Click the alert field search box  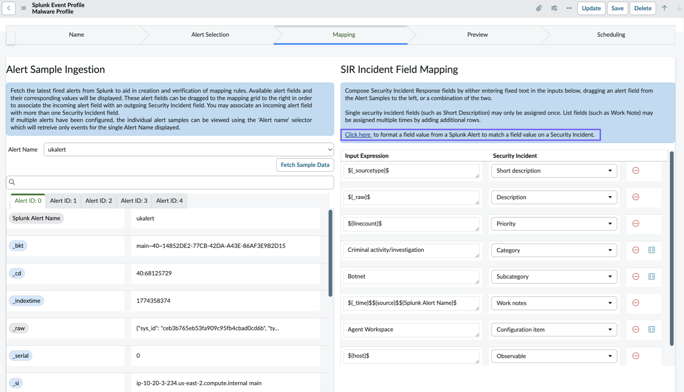(170, 182)
